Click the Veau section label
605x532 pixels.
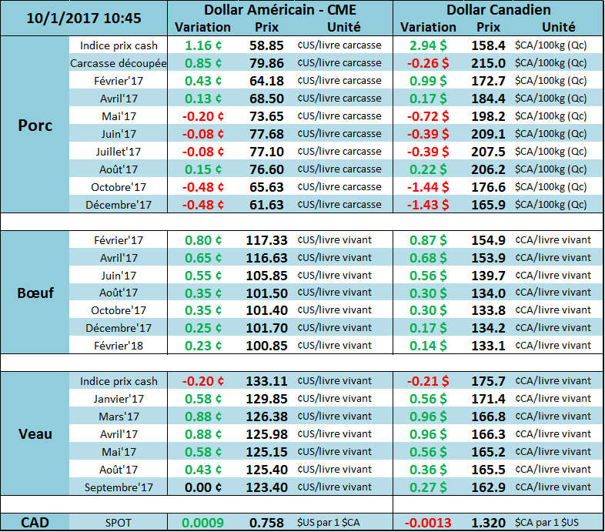tap(35, 433)
